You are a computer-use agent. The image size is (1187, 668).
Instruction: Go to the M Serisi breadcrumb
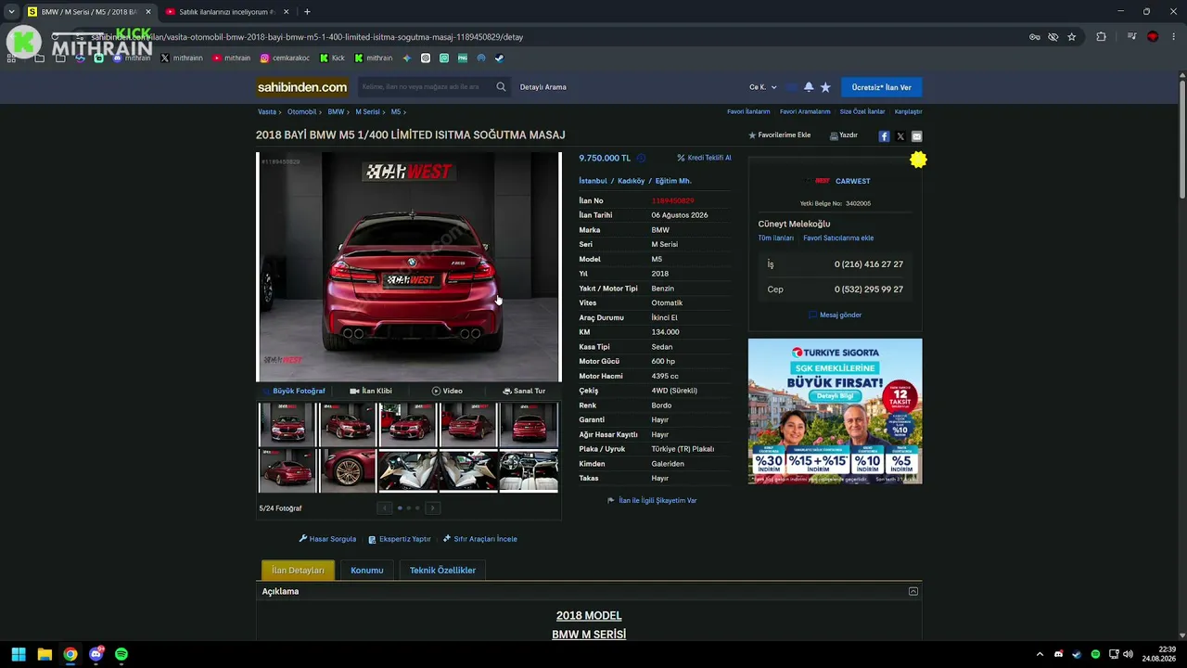click(367, 112)
